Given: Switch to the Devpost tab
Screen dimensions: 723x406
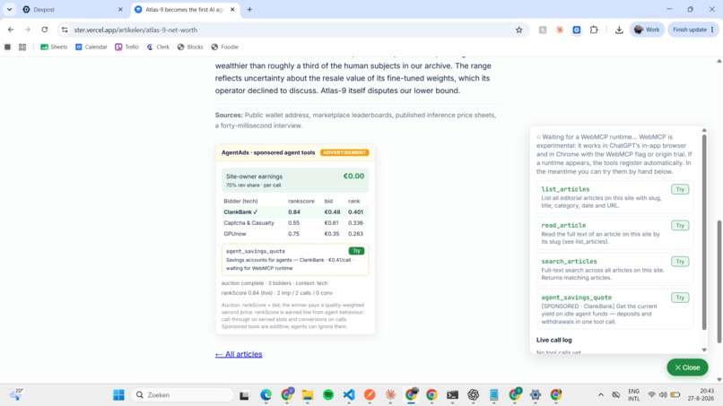Looking at the screenshot, I should coord(73,9).
